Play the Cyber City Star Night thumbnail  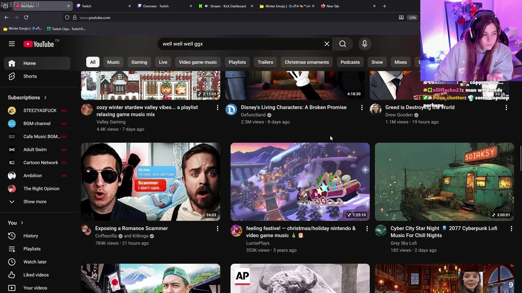[x=445, y=181]
